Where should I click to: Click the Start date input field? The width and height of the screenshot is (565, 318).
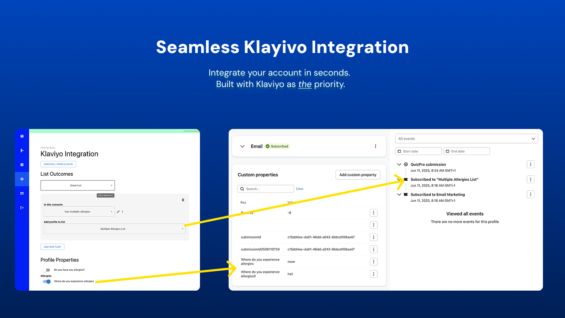click(418, 151)
